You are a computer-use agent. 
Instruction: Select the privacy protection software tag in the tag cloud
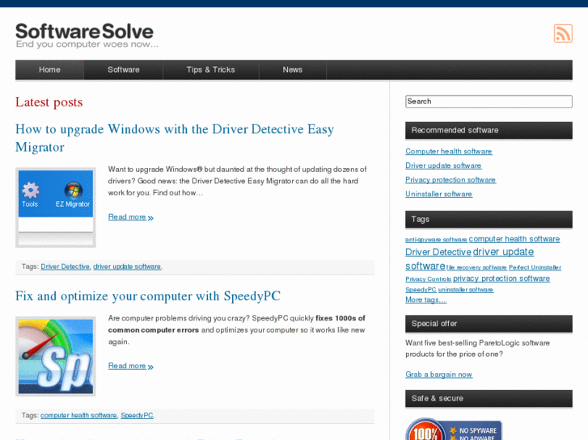click(x=501, y=279)
